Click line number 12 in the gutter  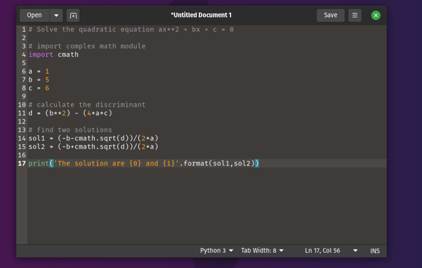[22, 122]
